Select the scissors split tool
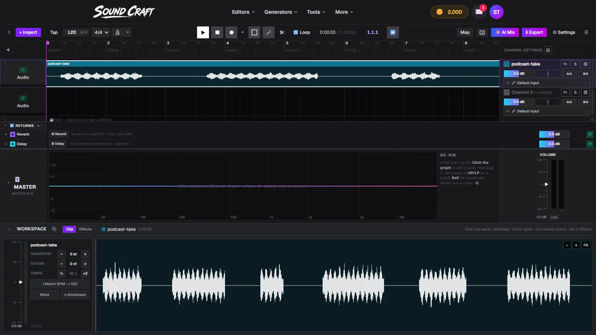 [x=282, y=32]
